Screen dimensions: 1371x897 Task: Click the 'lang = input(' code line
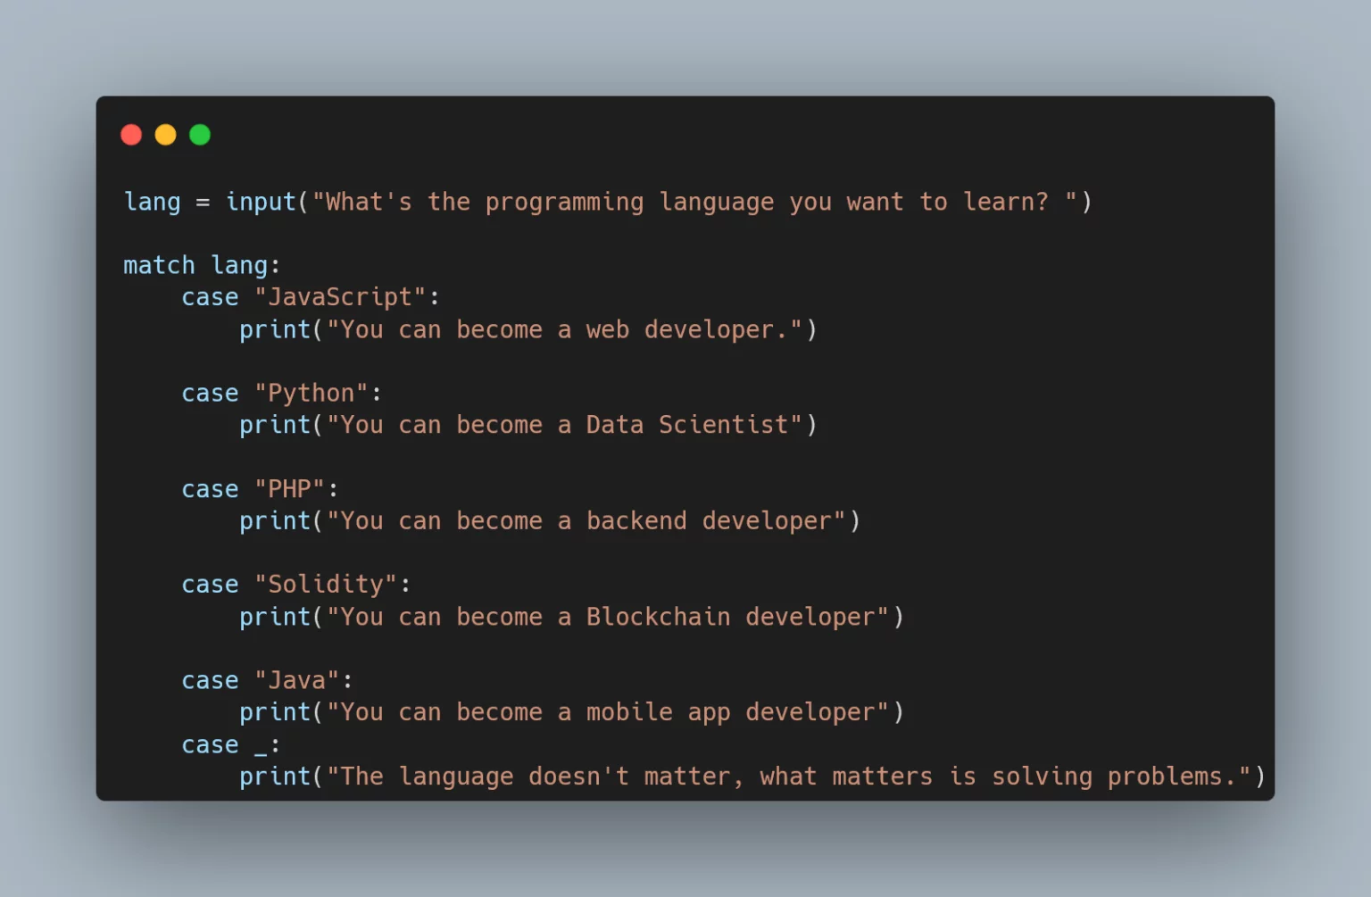[x=608, y=203]
